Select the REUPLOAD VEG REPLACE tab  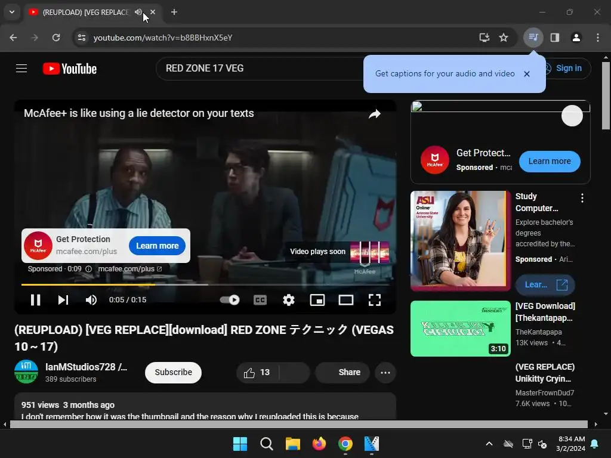pyautogui.click(x=85, y=12)
